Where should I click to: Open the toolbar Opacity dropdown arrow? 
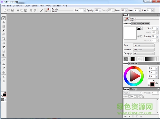[100, 10]
